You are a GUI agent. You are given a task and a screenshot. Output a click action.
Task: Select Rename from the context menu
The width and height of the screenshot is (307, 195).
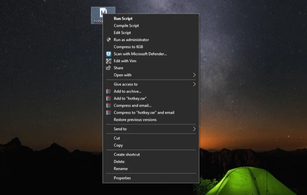(x=121, y=169)
